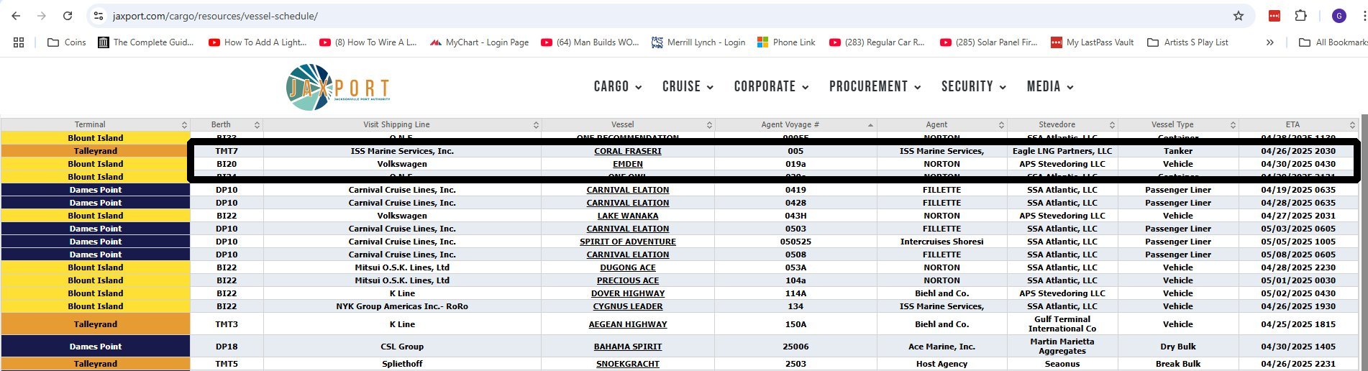Expand the CRUISE menu

coord(688,86)
